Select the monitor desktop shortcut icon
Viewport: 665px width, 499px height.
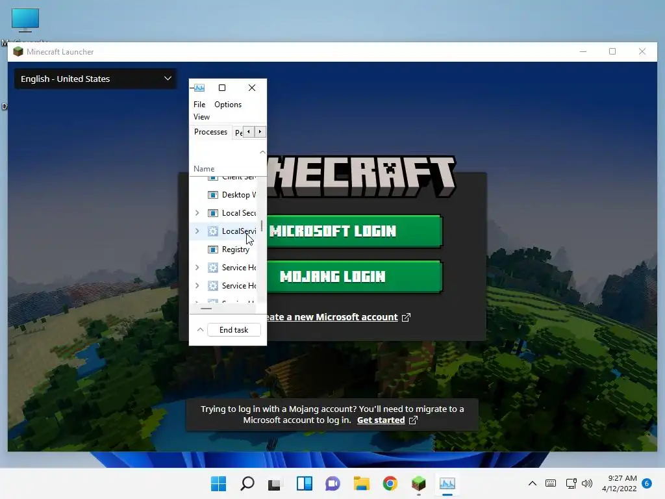[x=25, y=20]
